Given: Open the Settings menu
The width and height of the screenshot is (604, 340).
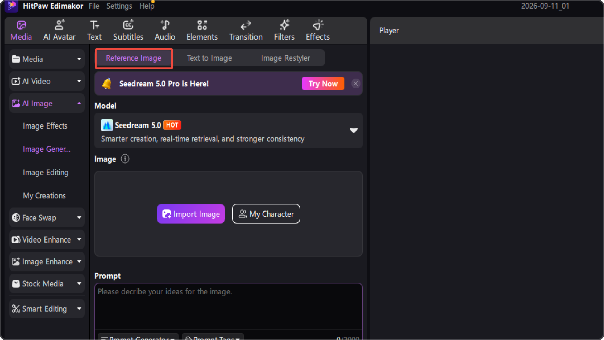Looking at the screenshot, I should [119, 6].
